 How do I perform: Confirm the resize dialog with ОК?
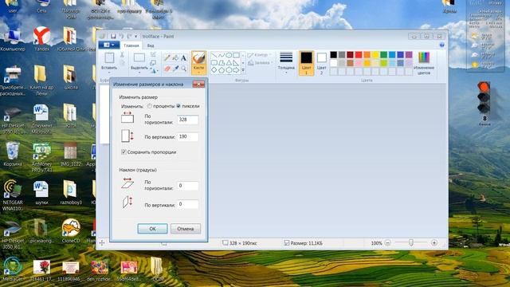[152, 229]
